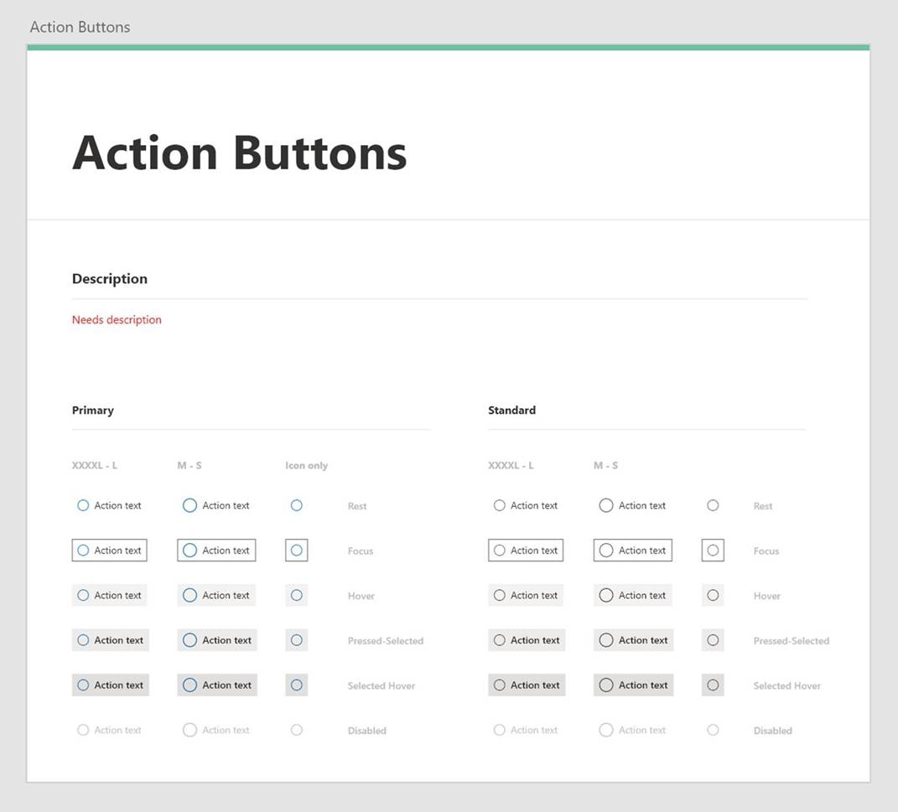Click Standard M-S Action text button, Hover row
This screenshot has height=812, width=898.
click(x=633, y=595)
